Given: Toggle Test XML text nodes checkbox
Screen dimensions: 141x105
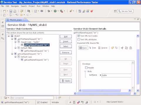Looking at the screenshot, I should pos(79,36).
